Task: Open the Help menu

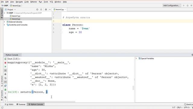Action: [x=65, y=2]
